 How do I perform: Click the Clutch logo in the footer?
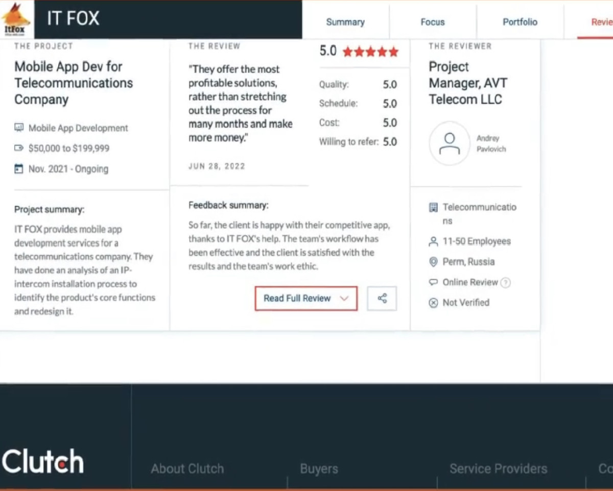[x=43, y=461]
